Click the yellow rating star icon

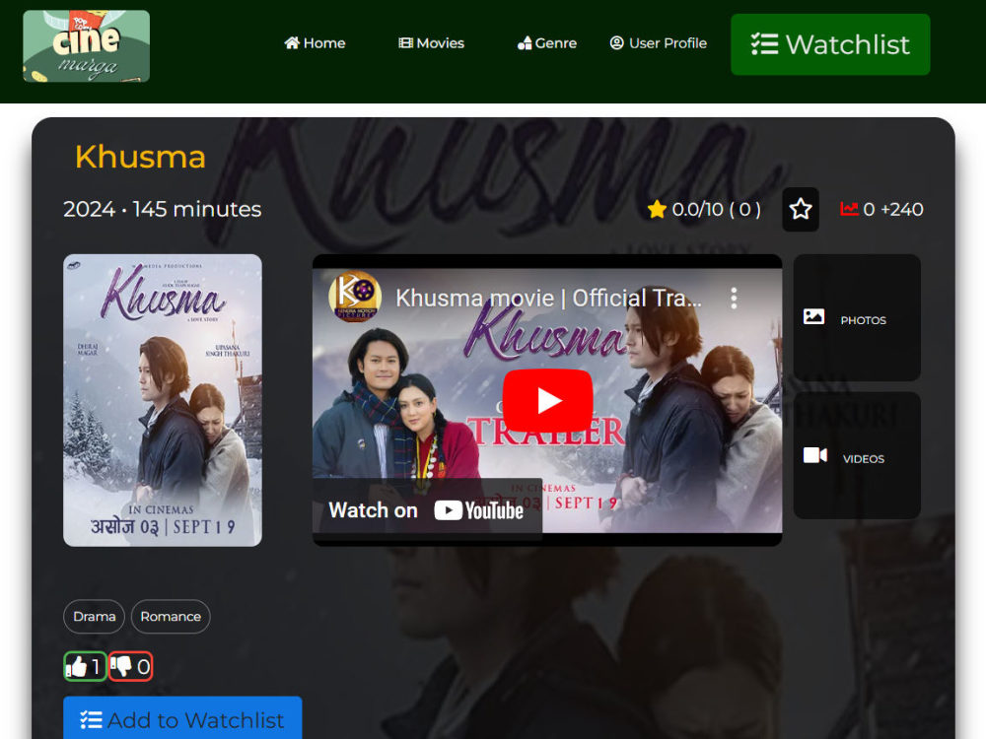point(657,209)
